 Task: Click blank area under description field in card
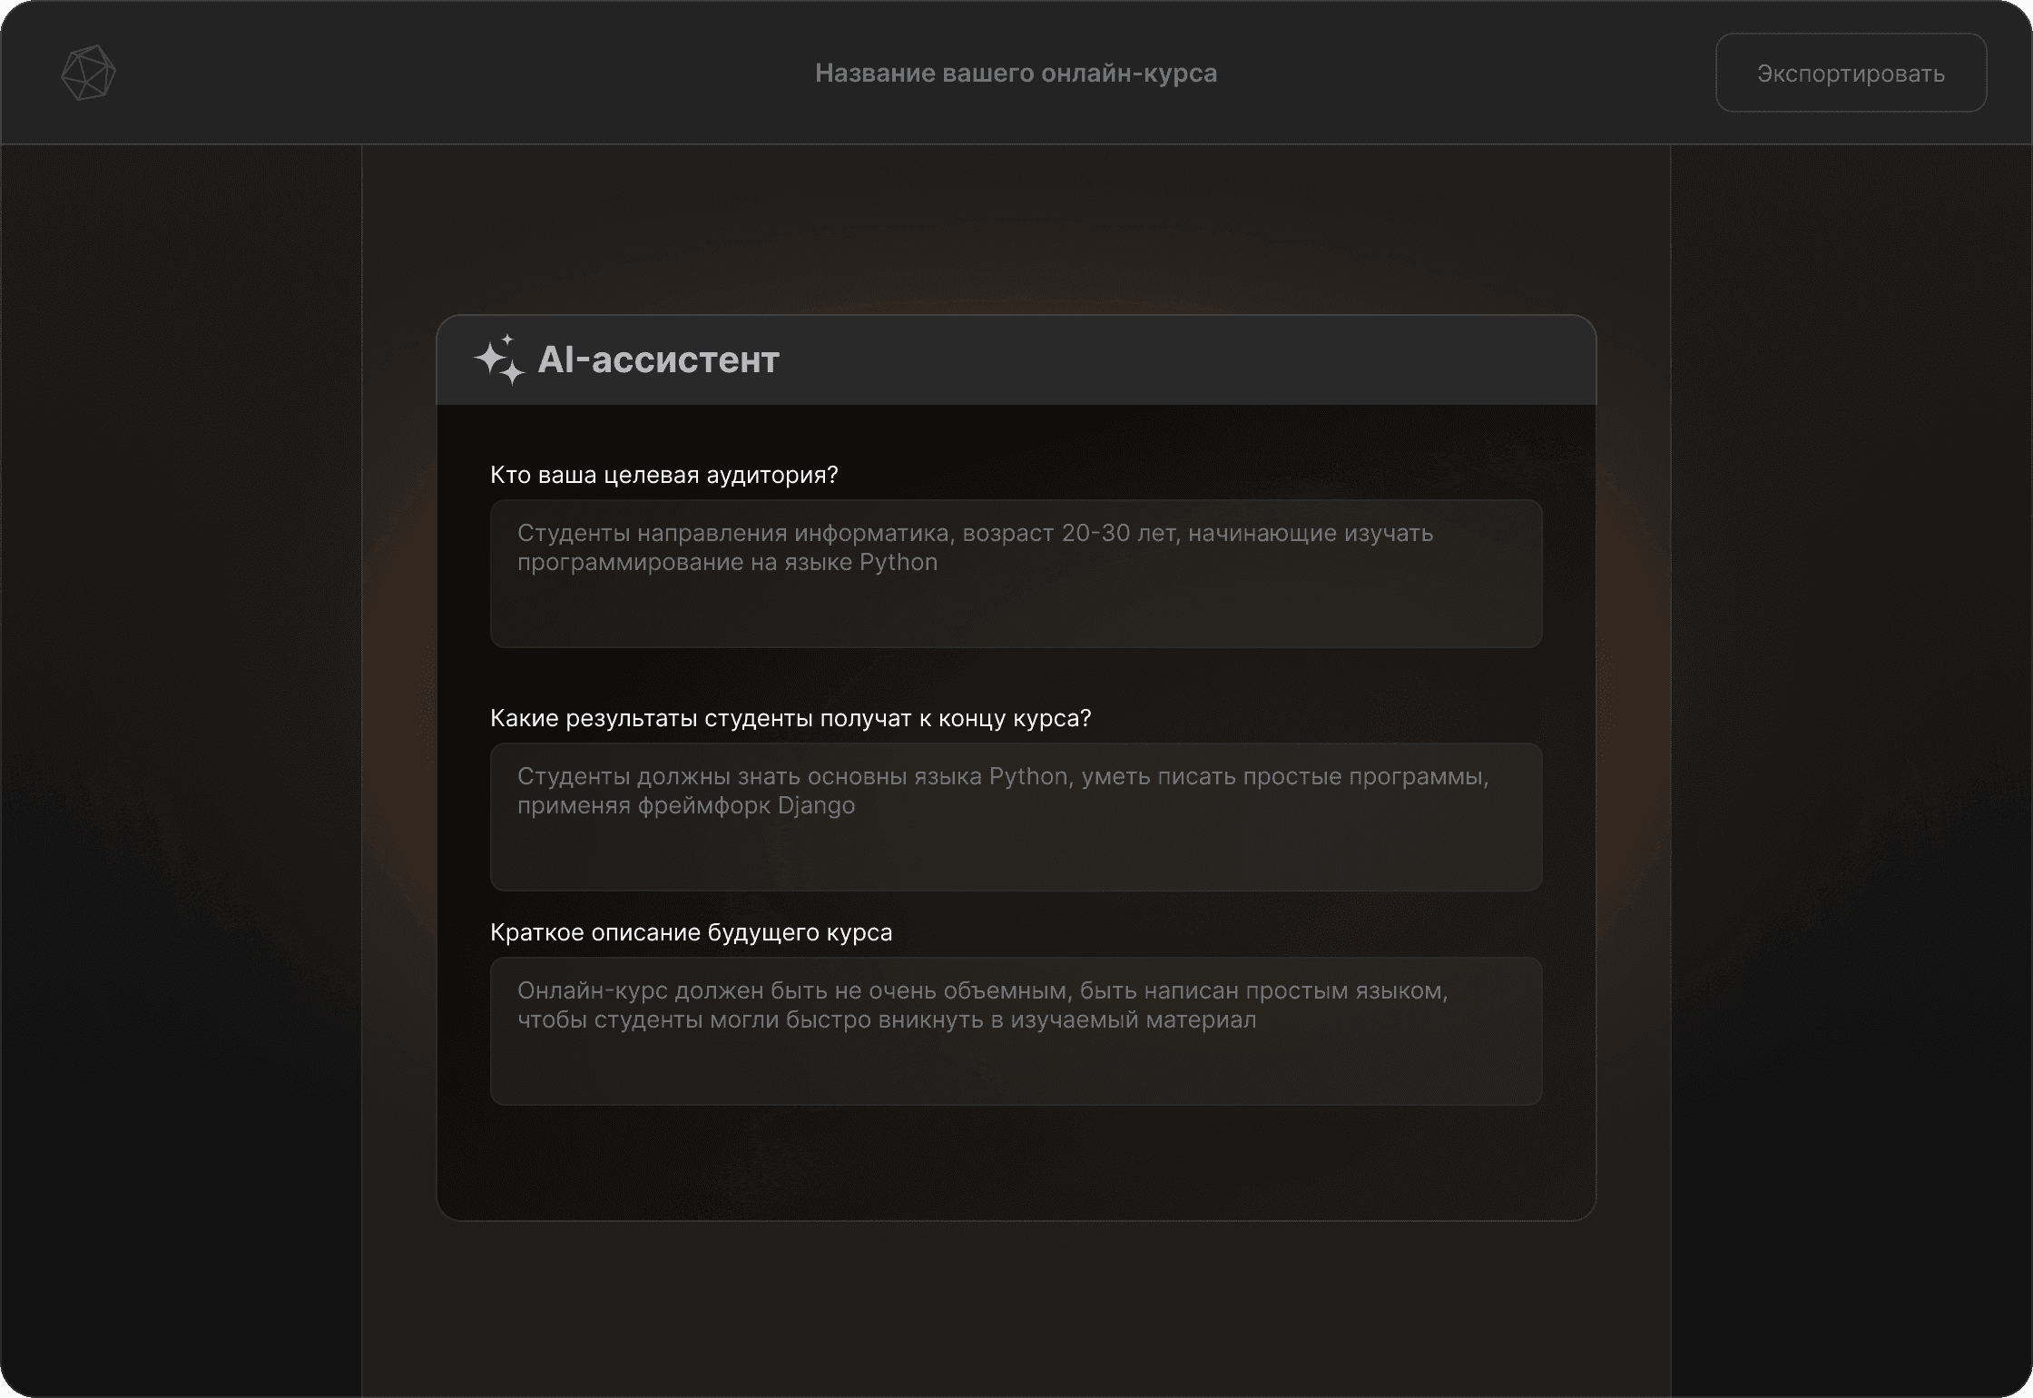click(1016, 1162)
